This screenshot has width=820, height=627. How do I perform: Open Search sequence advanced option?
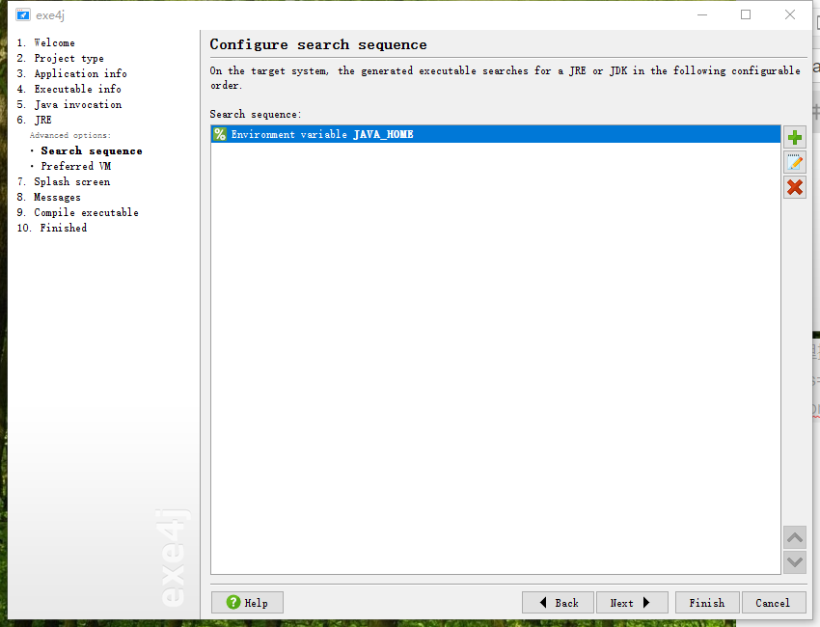coord(92,150)
